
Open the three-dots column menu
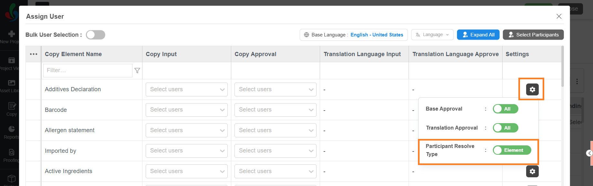[x=34, y=54]
